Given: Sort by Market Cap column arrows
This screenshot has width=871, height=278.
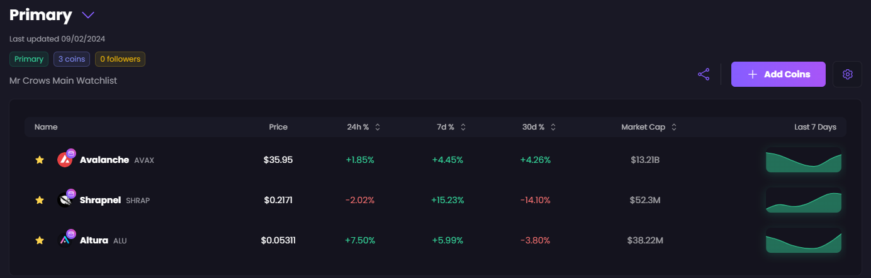Looking at the screenshot, I should [x=674, y=127].
